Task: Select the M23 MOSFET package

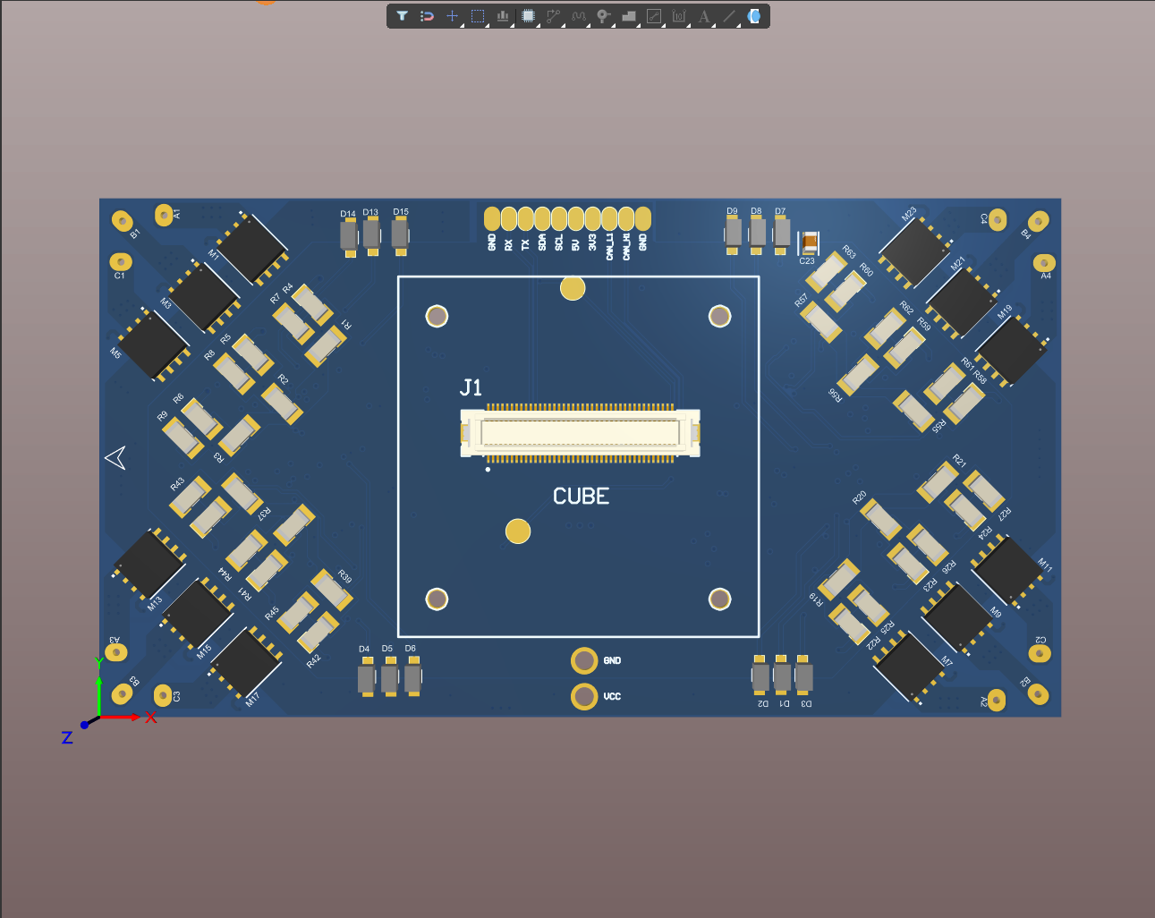Action: 913,252
